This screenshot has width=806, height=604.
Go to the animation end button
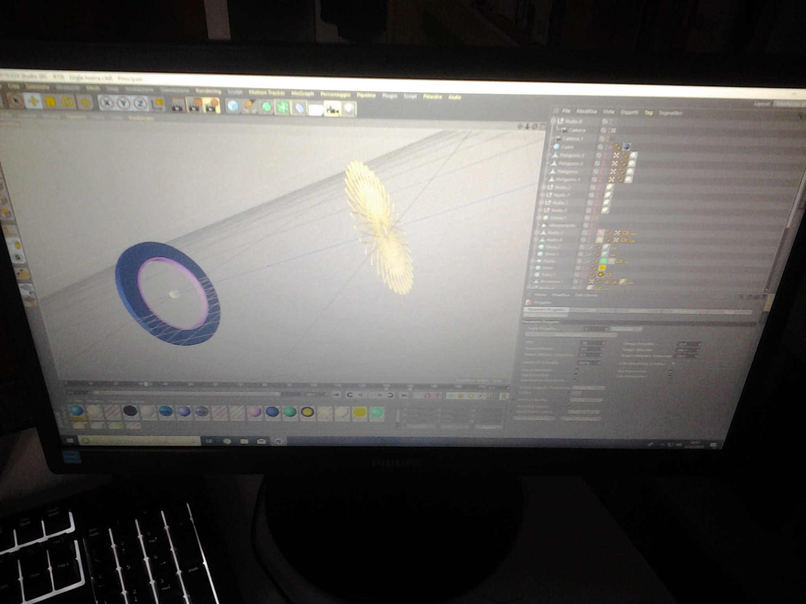pyautogui.click(x=403, y=395)
